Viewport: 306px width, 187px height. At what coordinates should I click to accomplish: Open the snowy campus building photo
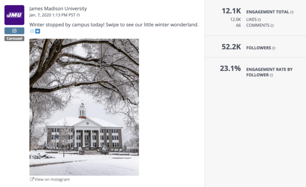click(x=84, y=107)
